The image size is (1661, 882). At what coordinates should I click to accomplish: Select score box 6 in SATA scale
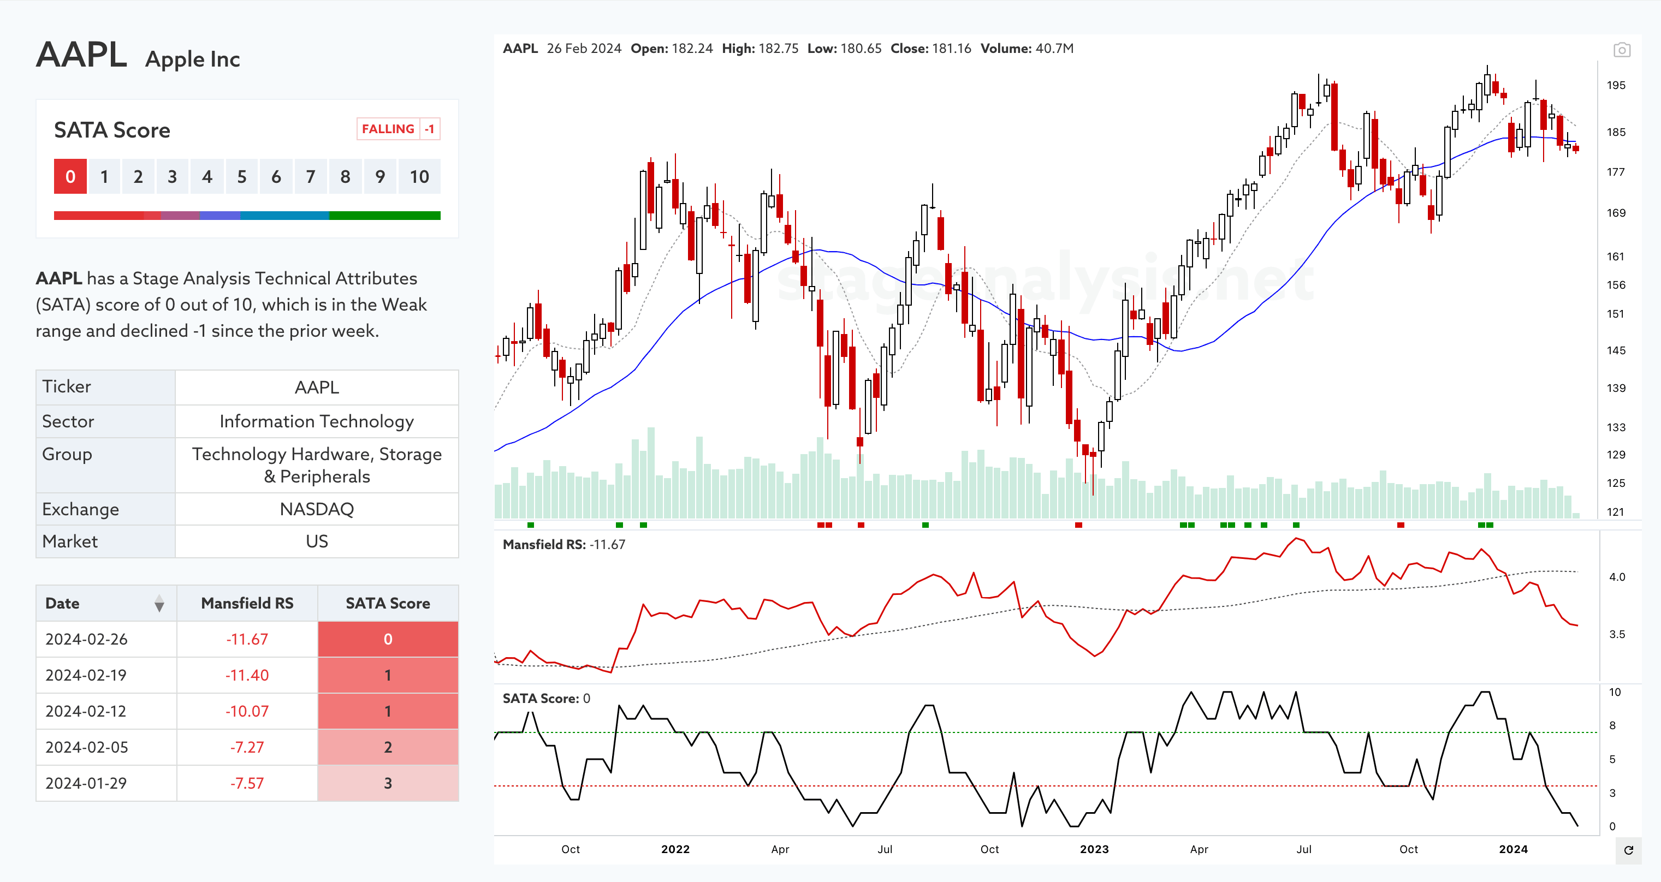point(276,177)
